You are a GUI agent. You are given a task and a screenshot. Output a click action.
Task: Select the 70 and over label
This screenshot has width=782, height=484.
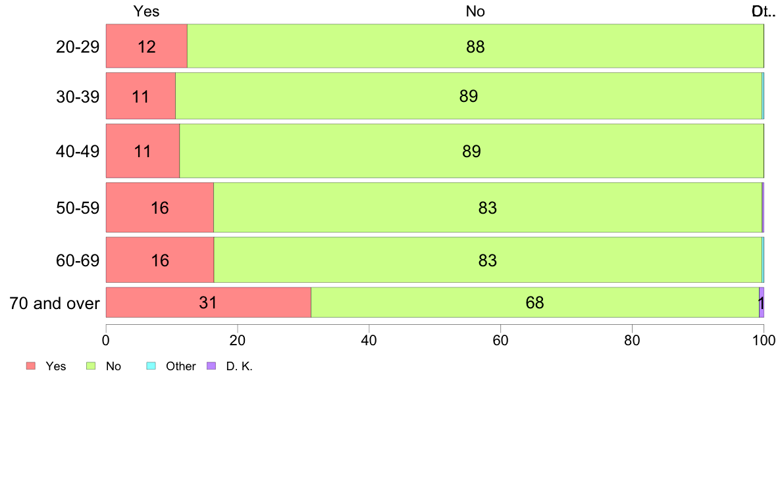pyautogui.click(x=55, y=303)
